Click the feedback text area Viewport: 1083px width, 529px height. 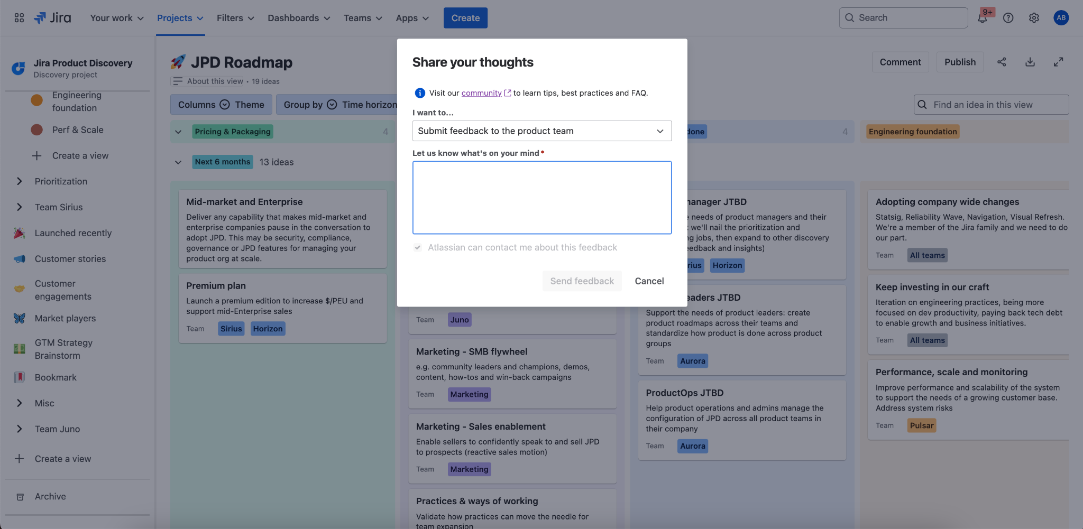coord(541,198)
